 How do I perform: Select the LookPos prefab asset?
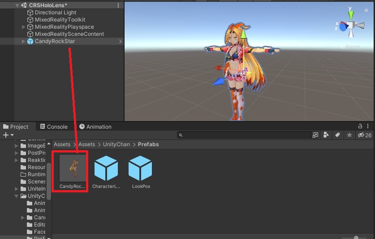coord(141,172)
